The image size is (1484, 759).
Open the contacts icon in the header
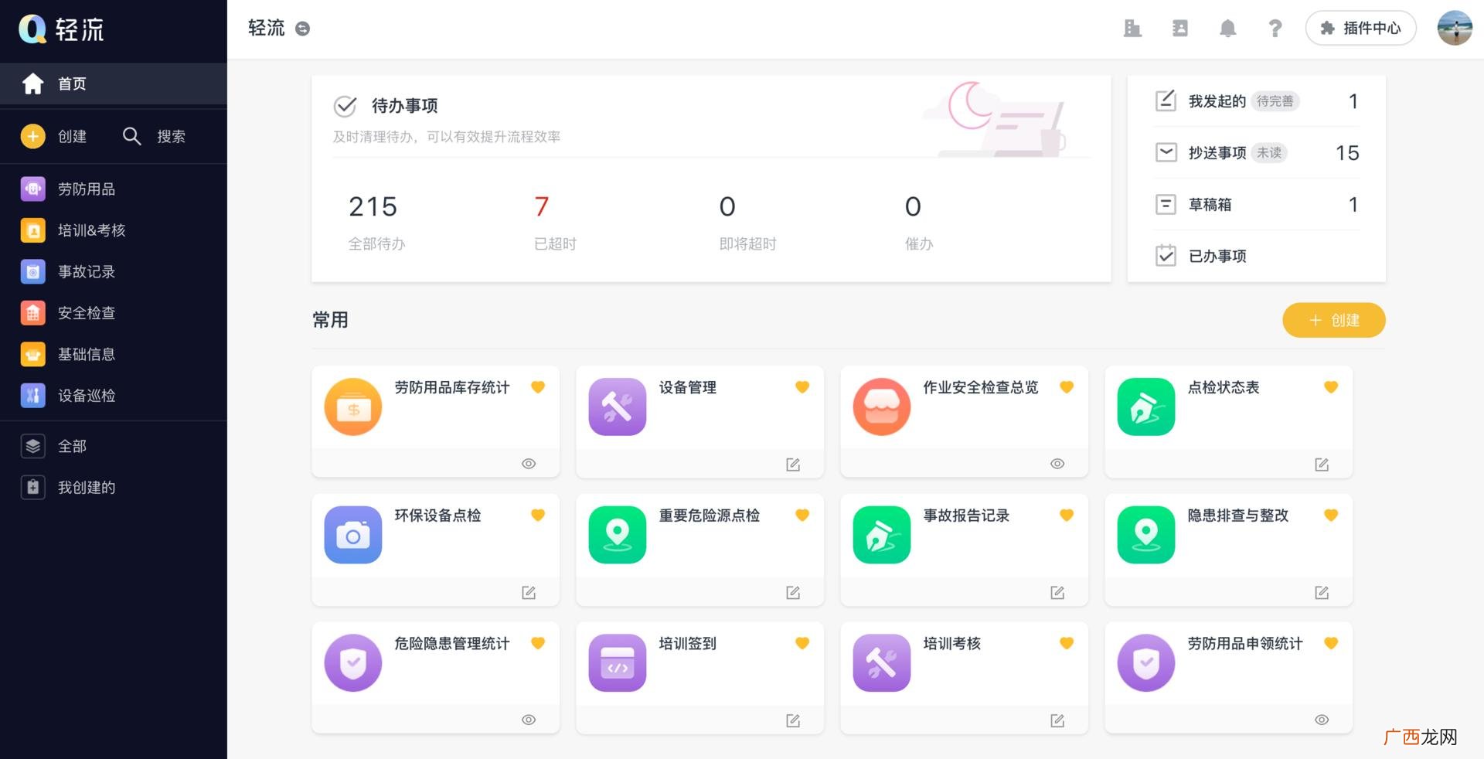(1180, 29)
